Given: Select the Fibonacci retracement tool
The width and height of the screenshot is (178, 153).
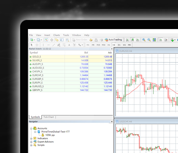Looking at the screenshot, I should click(x=64, y=45).
